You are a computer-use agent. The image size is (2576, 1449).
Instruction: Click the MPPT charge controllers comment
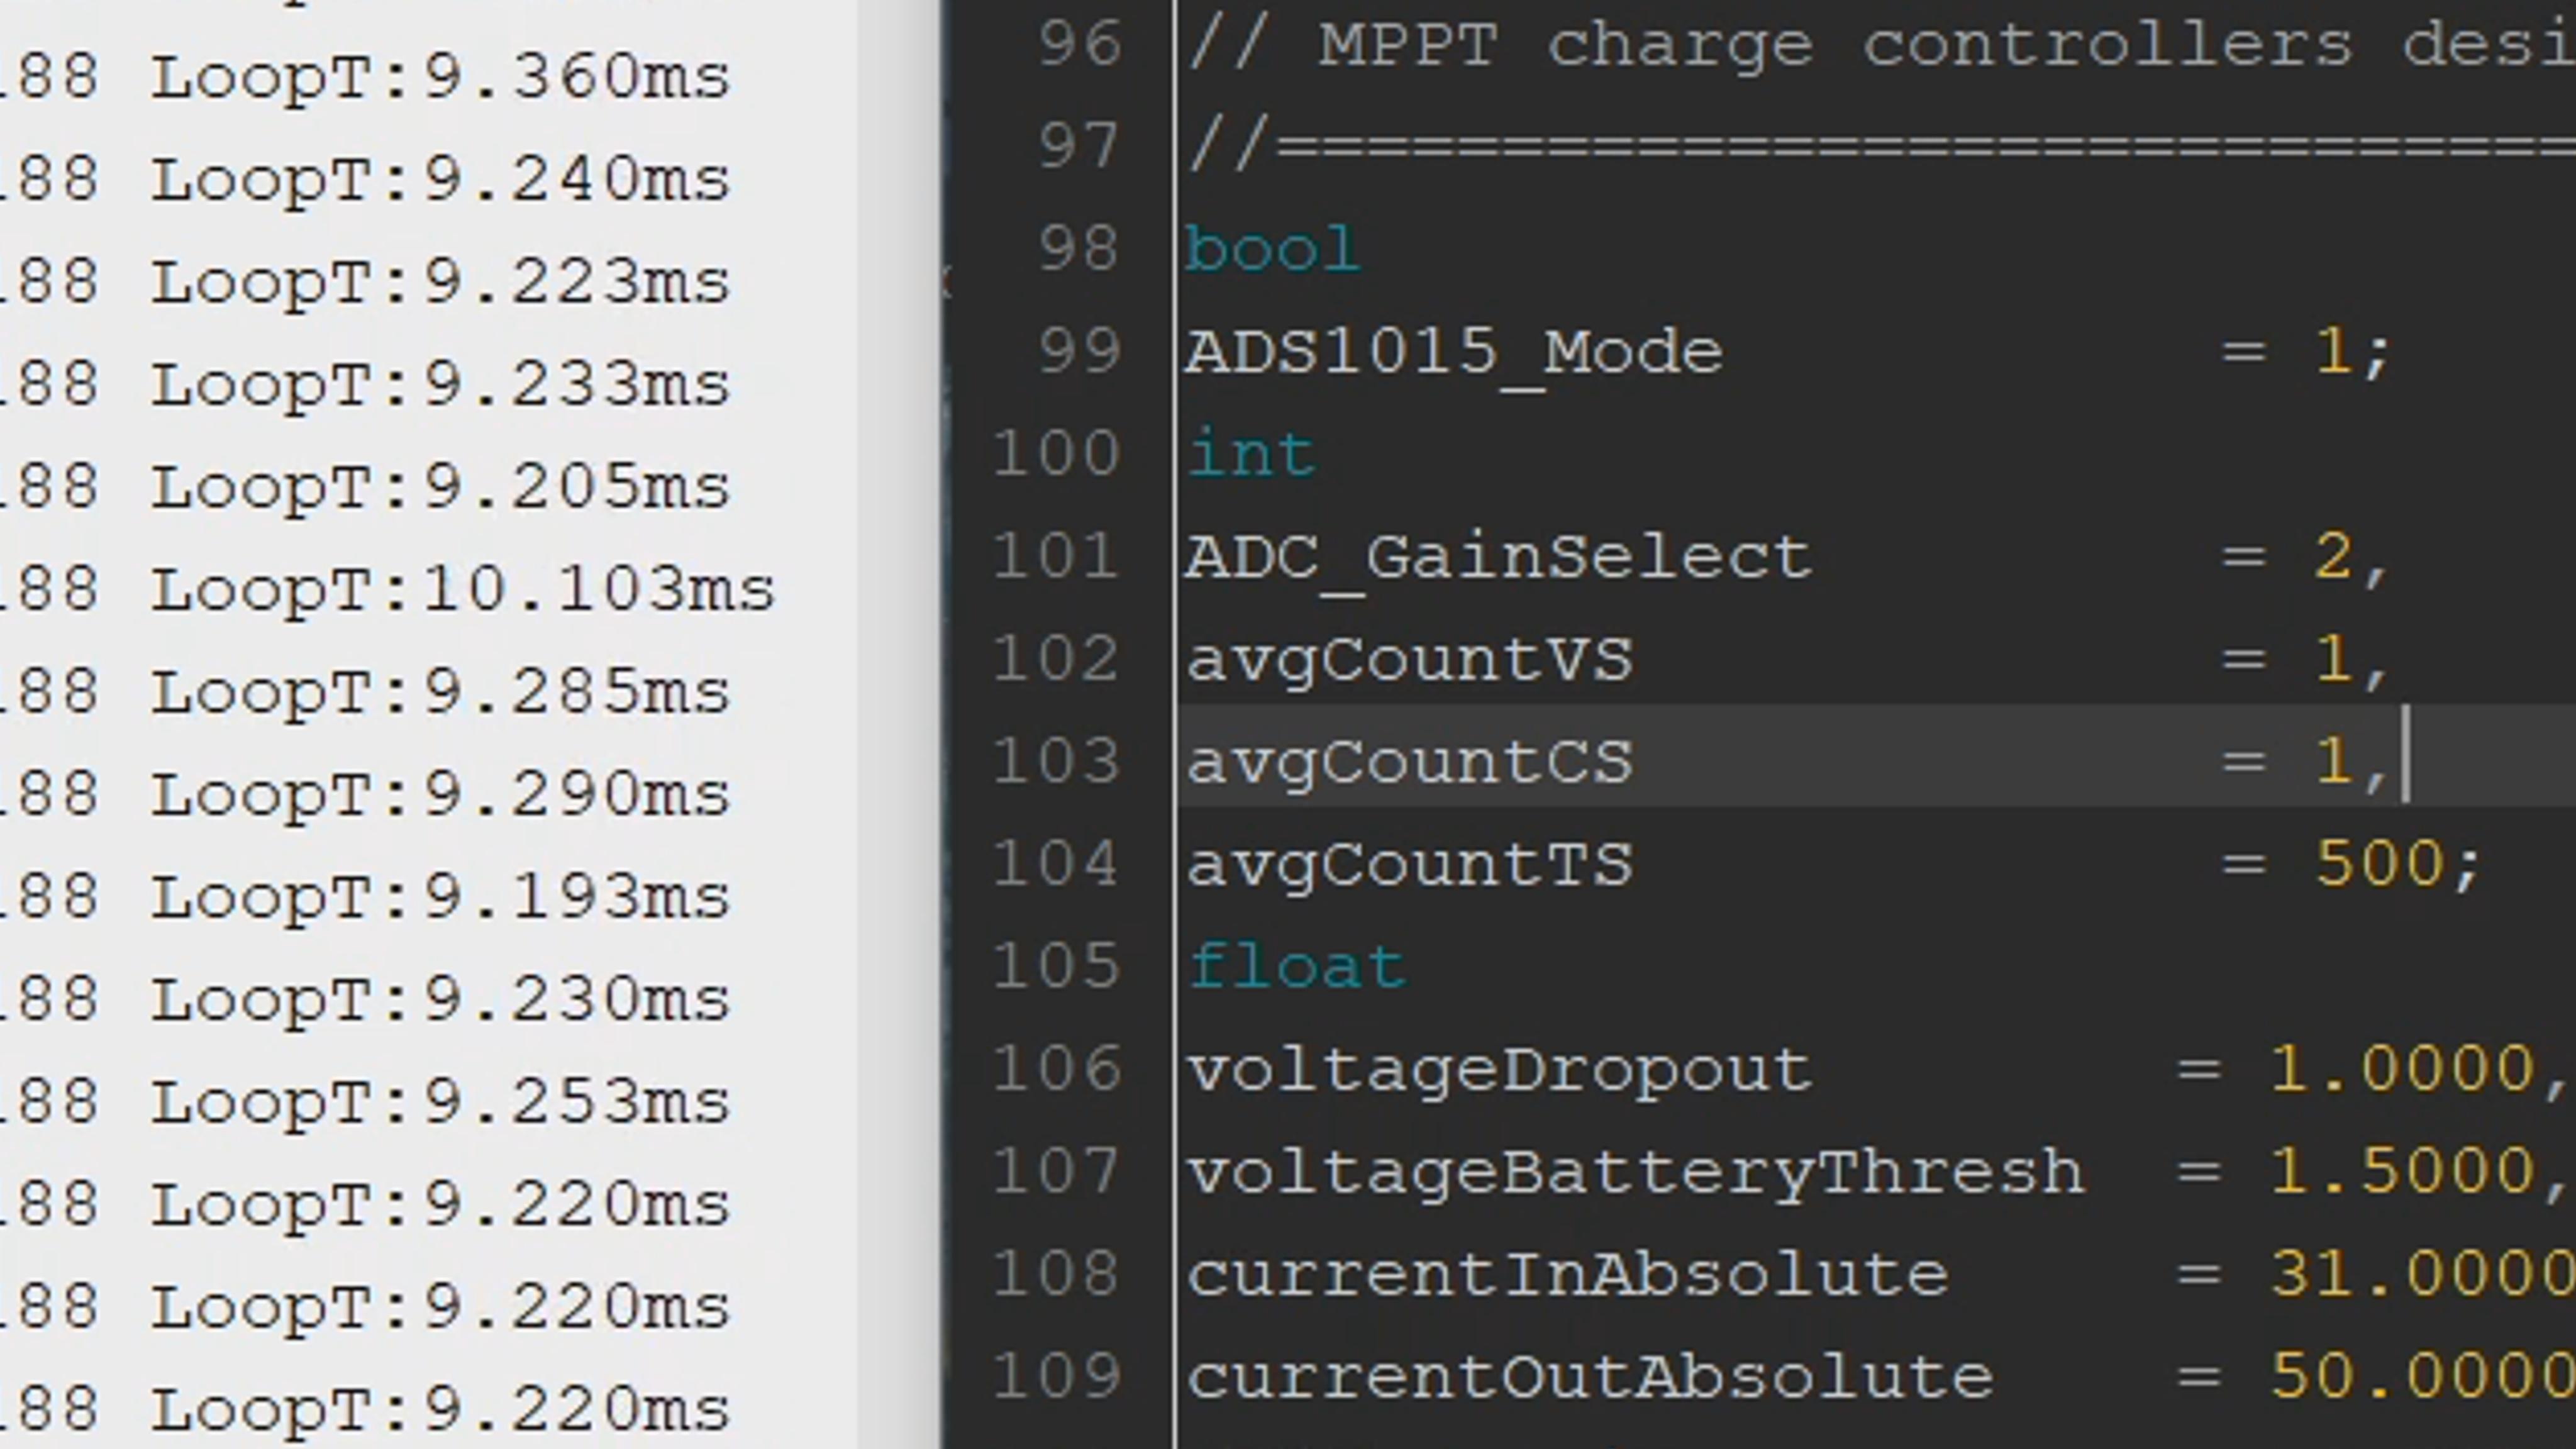click(1880, 46)
